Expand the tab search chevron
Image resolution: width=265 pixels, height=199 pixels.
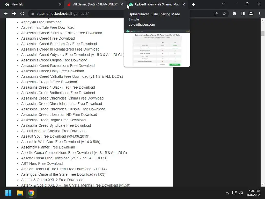(223, 4)
